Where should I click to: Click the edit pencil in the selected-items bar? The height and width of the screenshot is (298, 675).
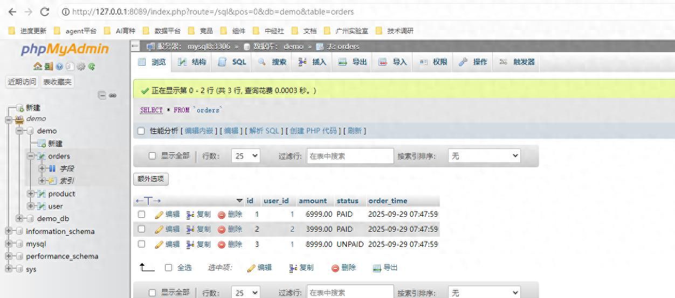251,268
